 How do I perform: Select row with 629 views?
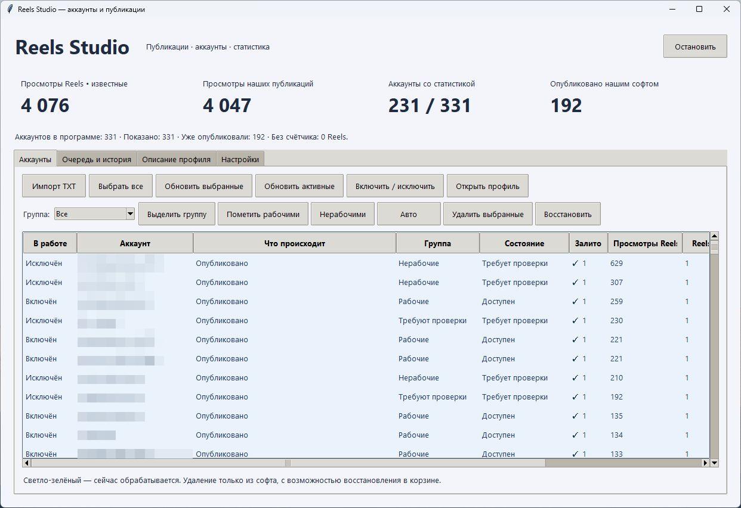tap(366, 263)
